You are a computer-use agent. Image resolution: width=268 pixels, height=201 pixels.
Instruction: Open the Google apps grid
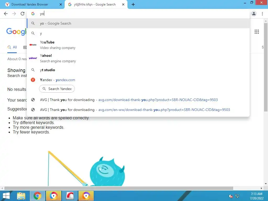pyautogui.click(x=257, y=32)
